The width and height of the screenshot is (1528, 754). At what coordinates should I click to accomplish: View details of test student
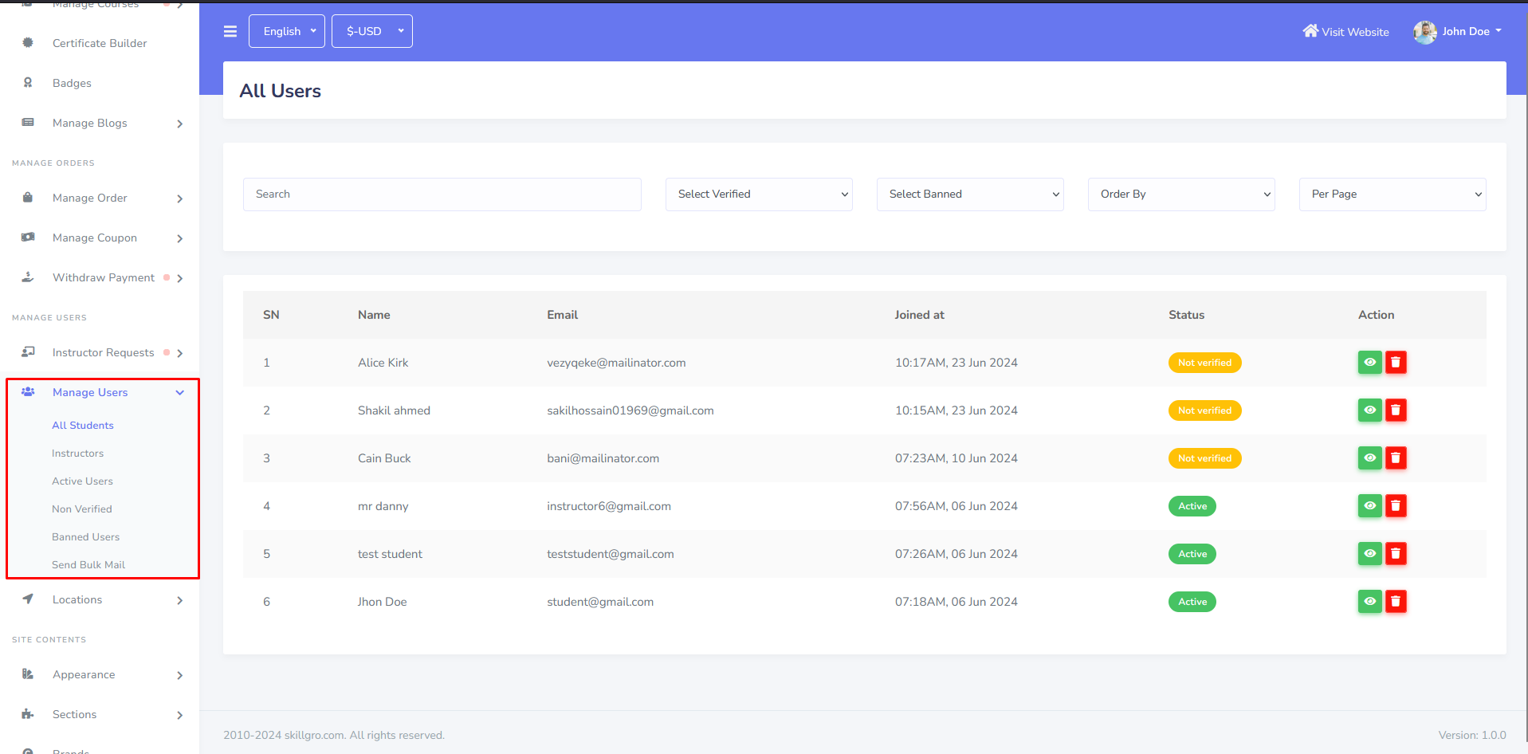pos(1369,554)
